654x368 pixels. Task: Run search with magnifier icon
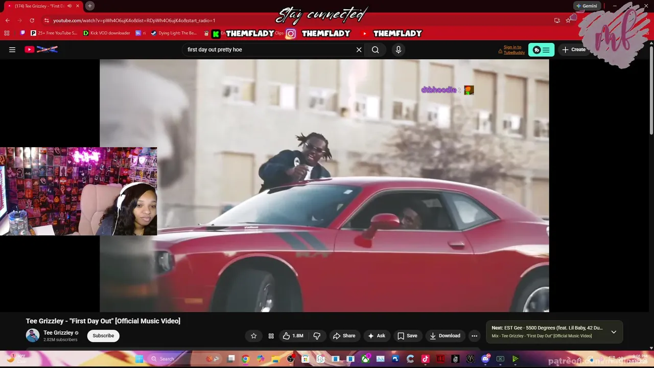point(376,50)
